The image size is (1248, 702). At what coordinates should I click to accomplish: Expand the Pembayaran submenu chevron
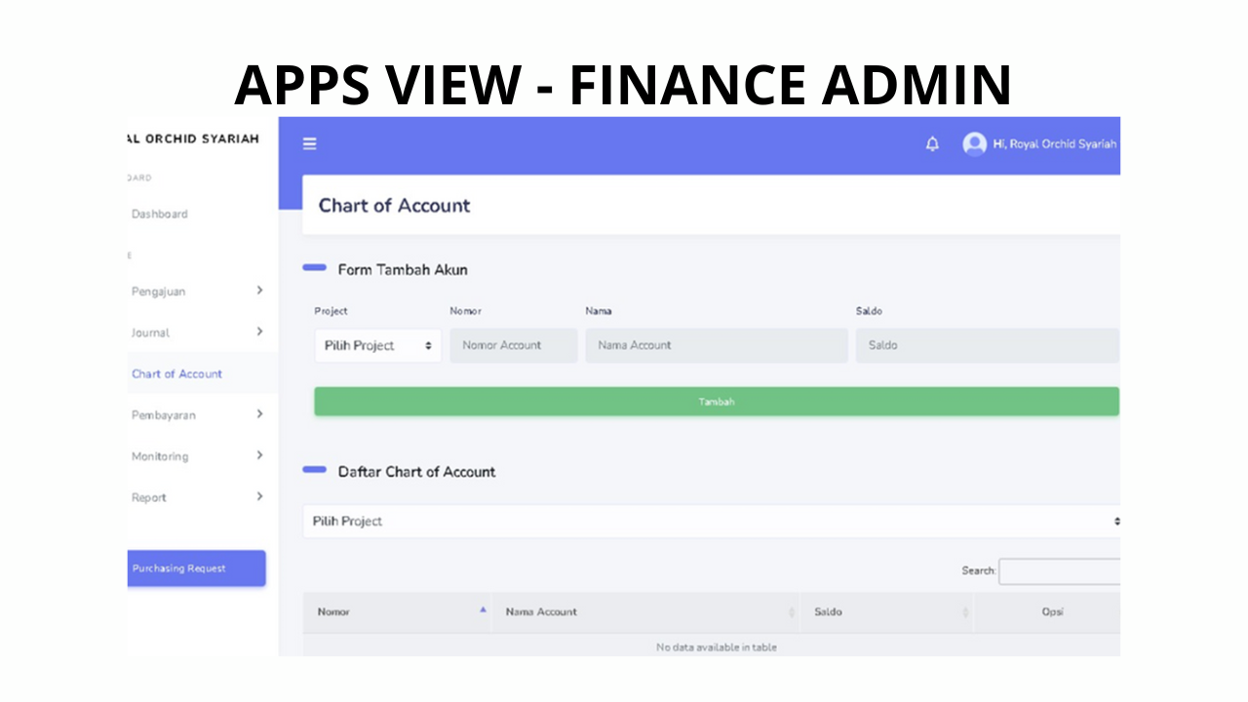259,414
